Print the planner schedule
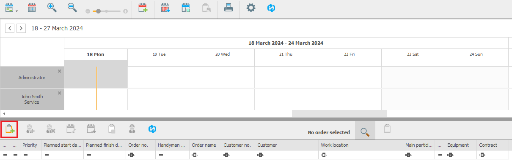512x164 pixels. tap(228, 8)
